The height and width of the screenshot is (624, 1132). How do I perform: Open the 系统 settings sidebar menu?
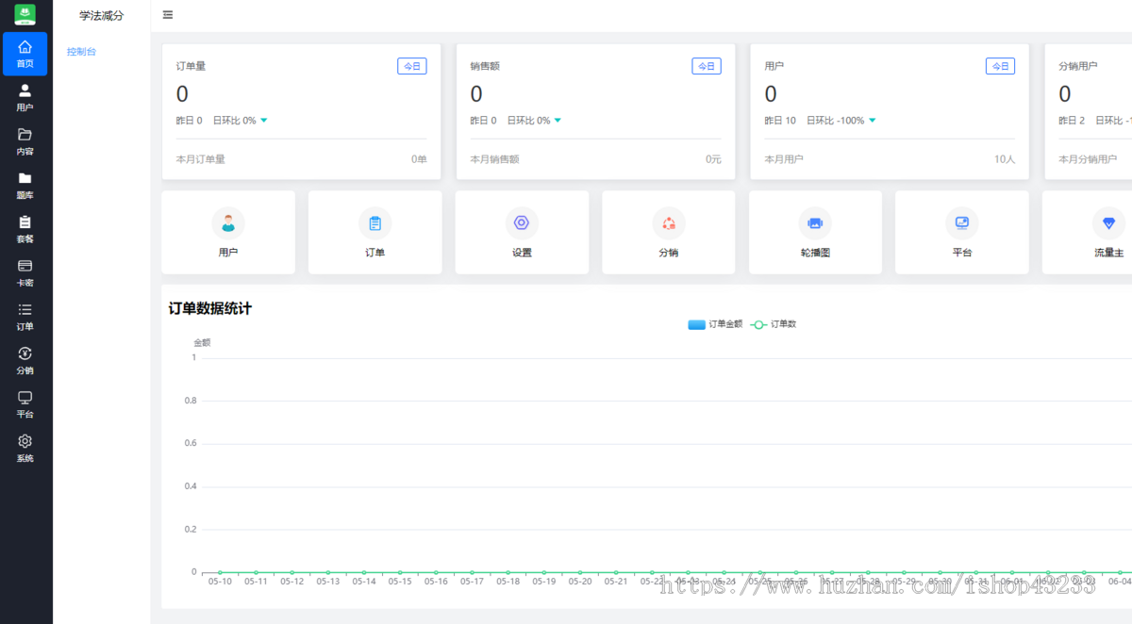coord(25,448)
